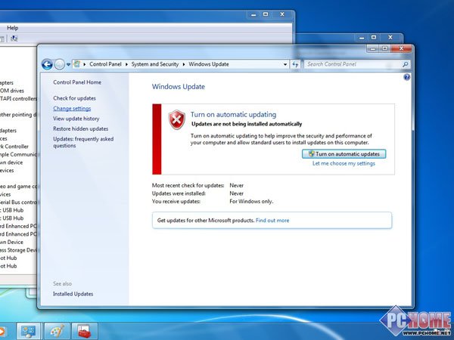This screenshot has height=340, width=454.
Task: Select 'TAPI controllers' entry in Device Manager
Action: pyautogui.click(x=18, y=99)
